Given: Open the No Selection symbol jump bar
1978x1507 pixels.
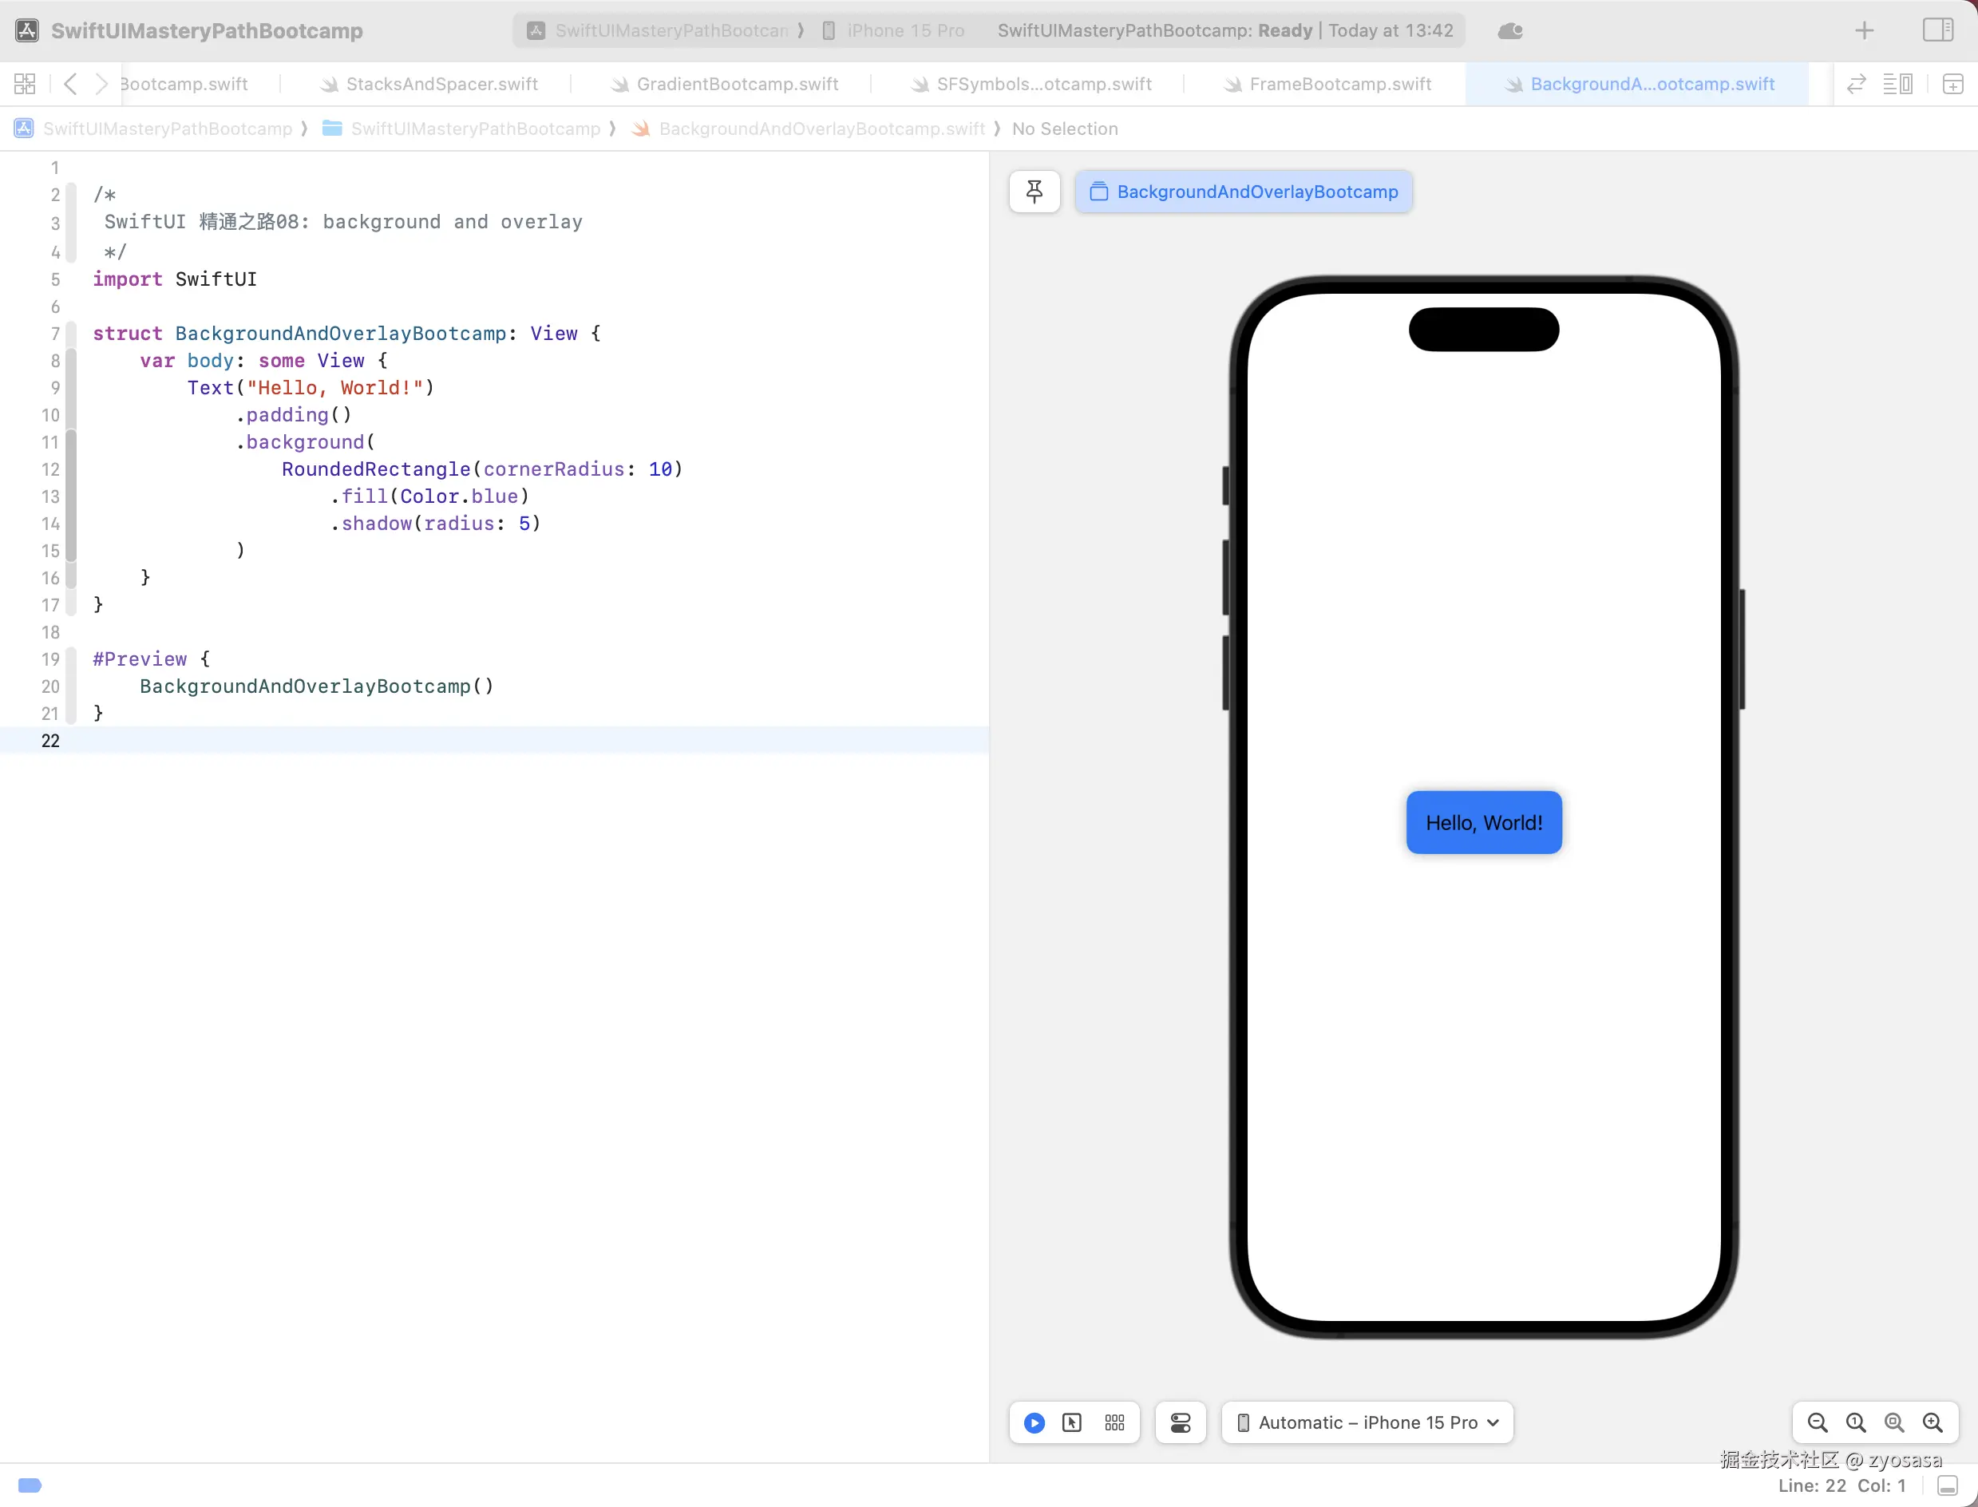Looking at the screenshot, I should [x=1064, y=129].
